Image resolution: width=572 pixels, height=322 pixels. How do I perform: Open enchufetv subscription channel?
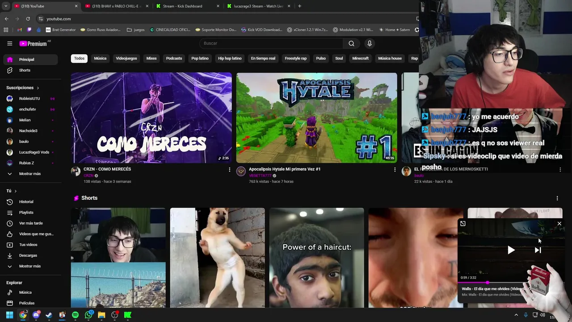(30, 109)
